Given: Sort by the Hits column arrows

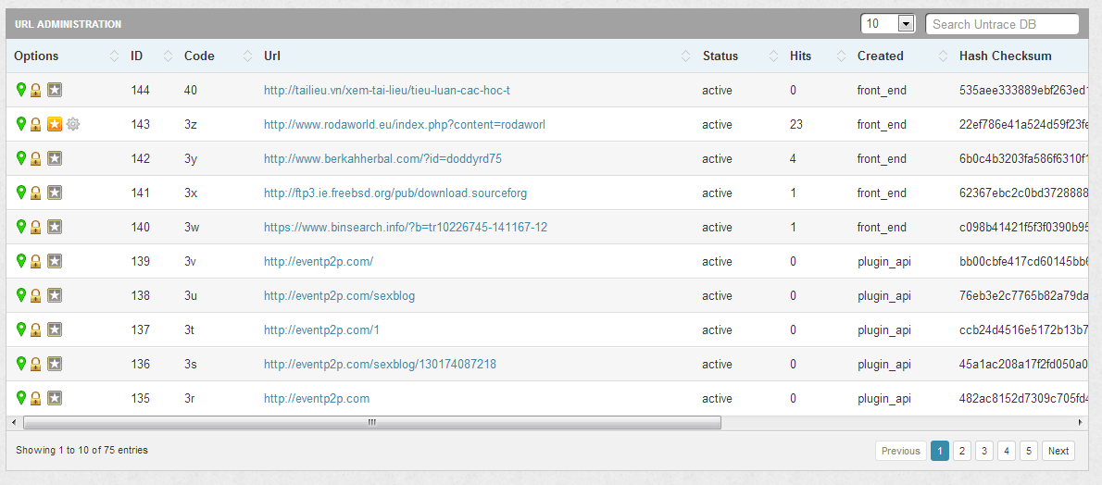Looking at the screenshot, I should pyautogui.click(x=841, y=56).
